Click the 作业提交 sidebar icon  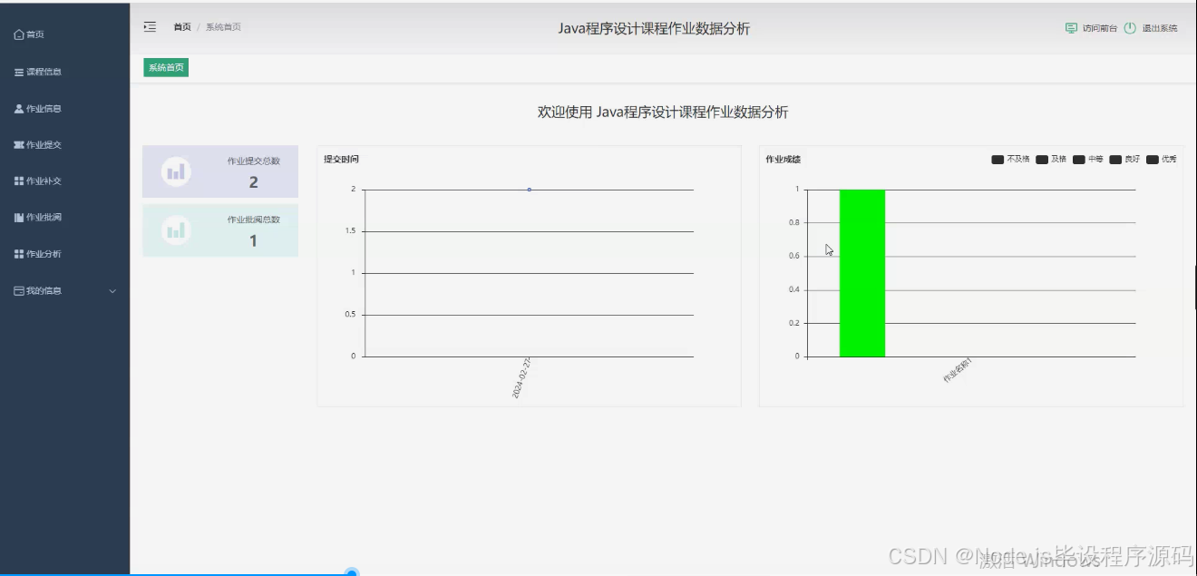(21, 144)
